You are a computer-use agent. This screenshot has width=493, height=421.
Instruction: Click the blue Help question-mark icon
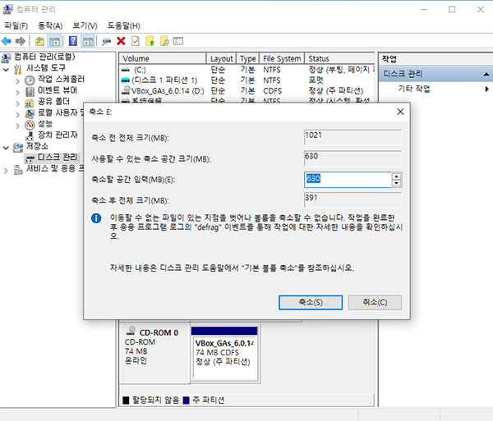pyautogui.click(x=73, y=41)
